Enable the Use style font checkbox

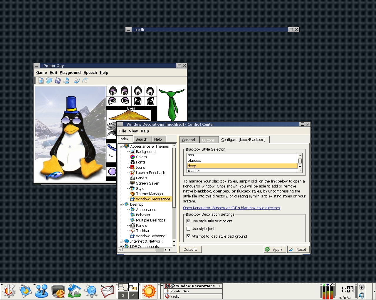click(x=189, y=229)
